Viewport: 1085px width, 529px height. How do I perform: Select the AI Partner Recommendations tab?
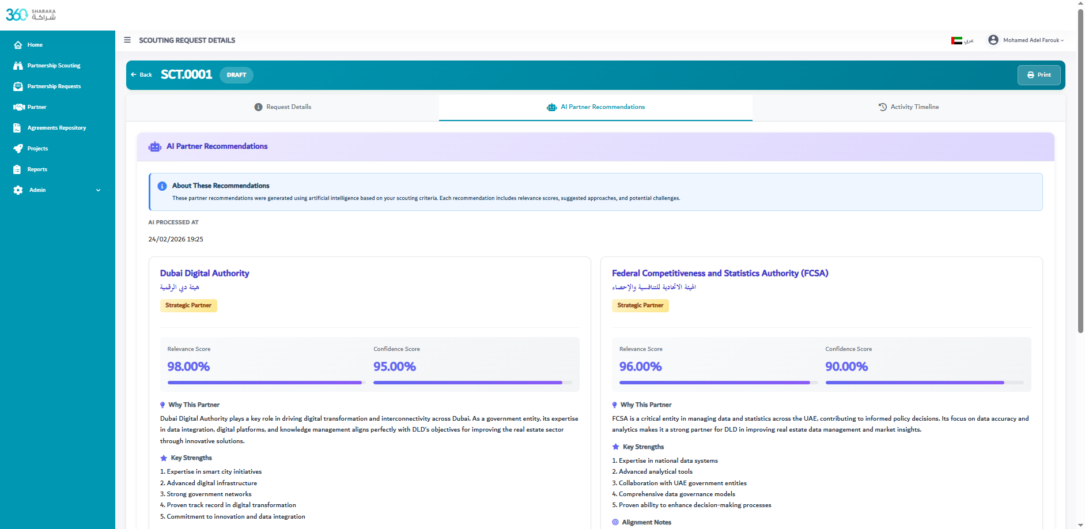pos(596,107)
